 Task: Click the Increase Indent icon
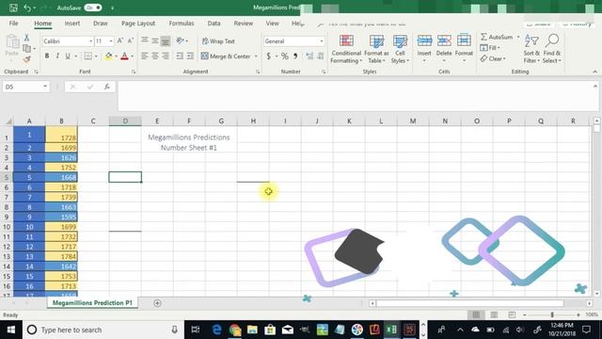click(x=190, y=56)
